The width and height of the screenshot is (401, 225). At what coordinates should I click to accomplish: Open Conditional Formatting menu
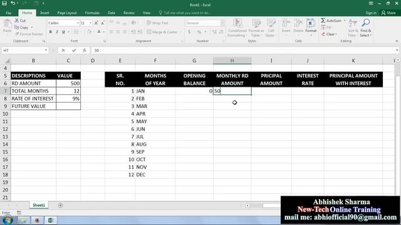pos(237,28)
